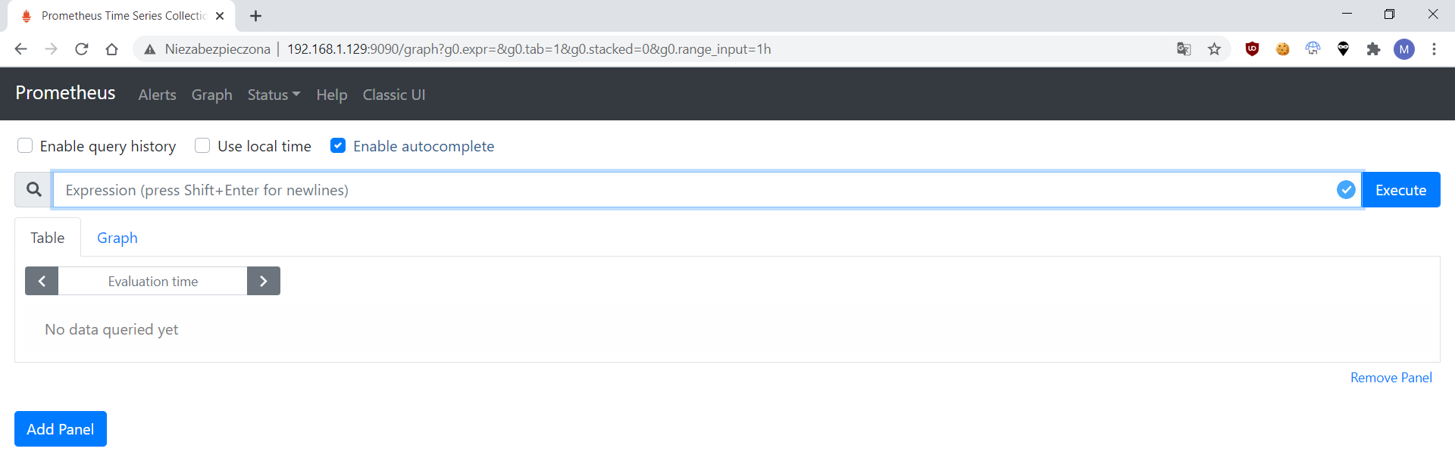Click the Add Panel button

61,429
